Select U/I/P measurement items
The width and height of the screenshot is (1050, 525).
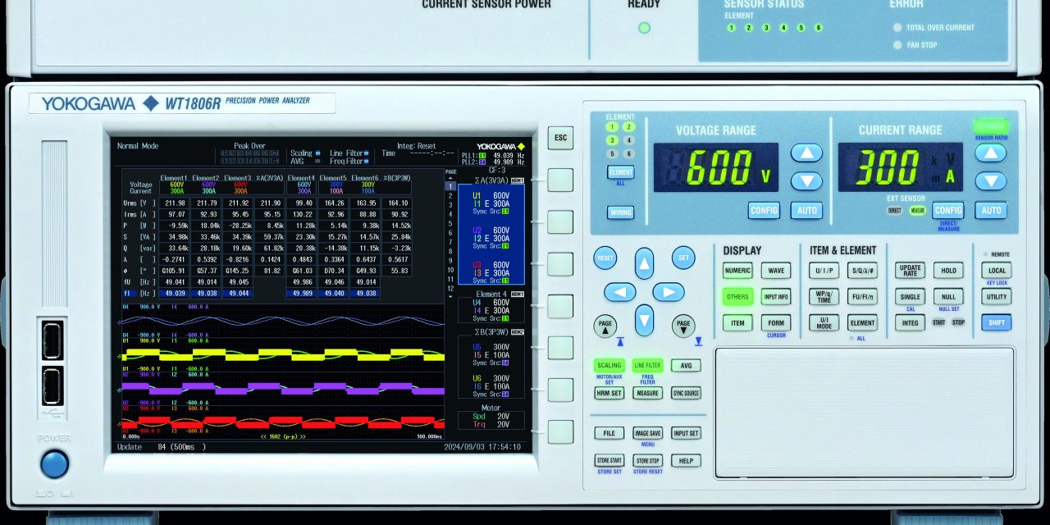[x=823, y=270]
